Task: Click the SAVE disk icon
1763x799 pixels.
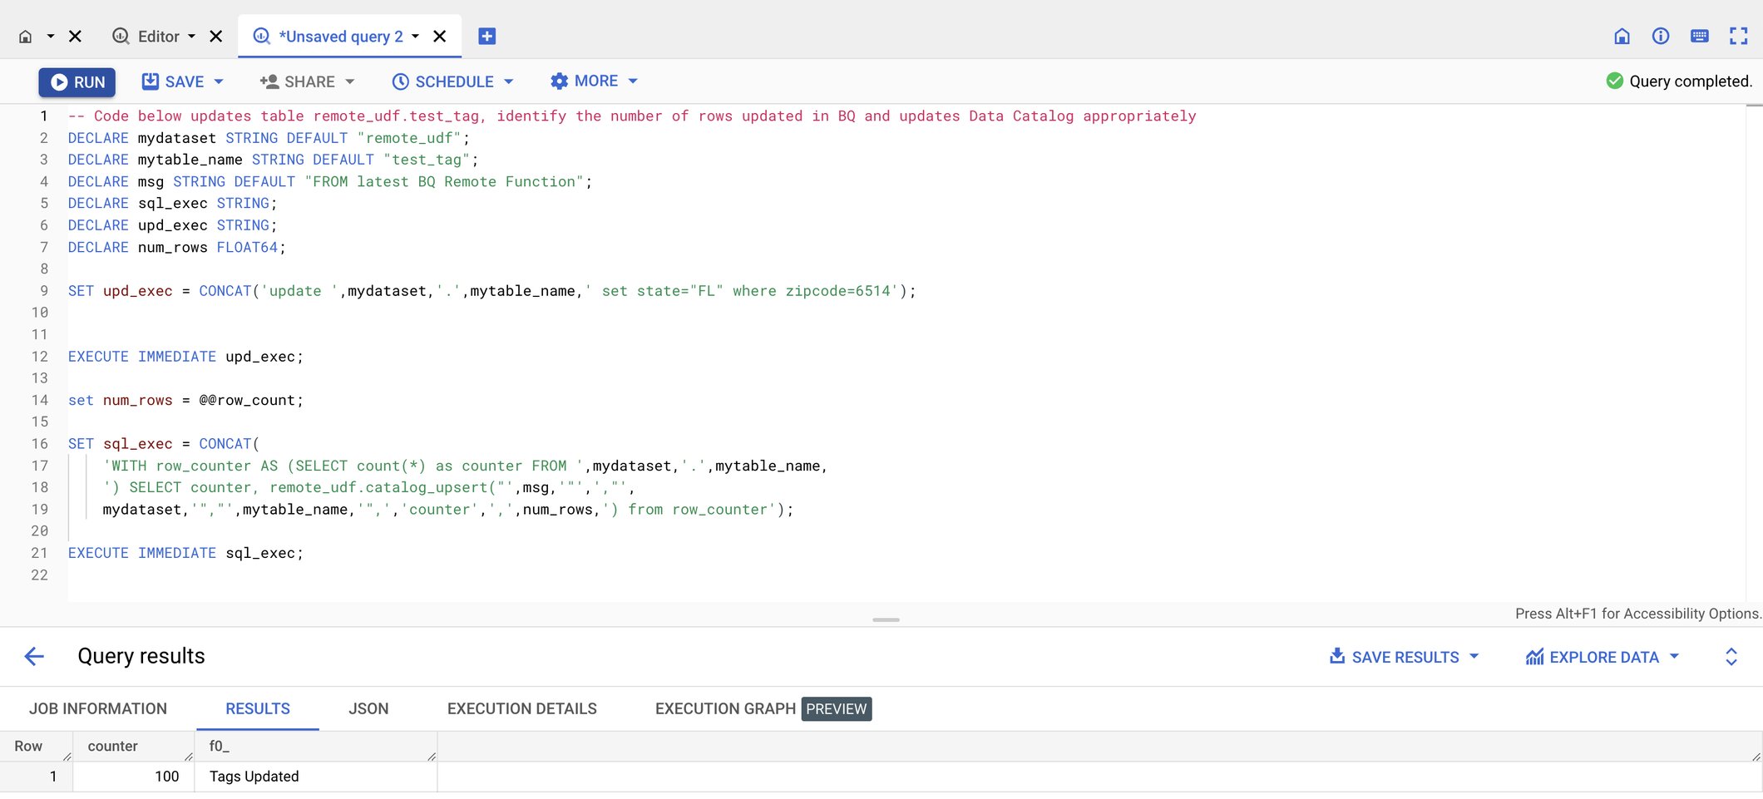Action: (151, 81)
